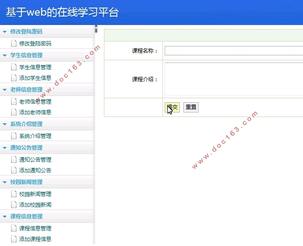The image size is (303, 246).
Task: Click page icon beside 修改登陆密码 item
Action: coord(14,43)
